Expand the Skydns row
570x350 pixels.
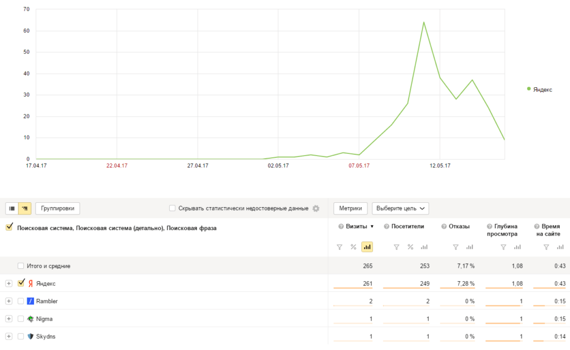tap(8, 337)
